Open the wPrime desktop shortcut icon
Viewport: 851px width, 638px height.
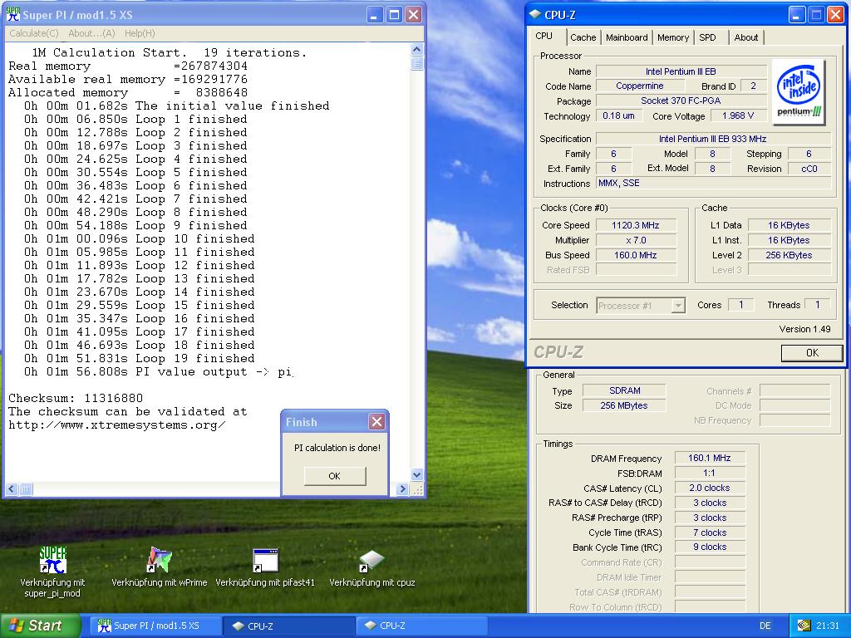click(159, 561)
